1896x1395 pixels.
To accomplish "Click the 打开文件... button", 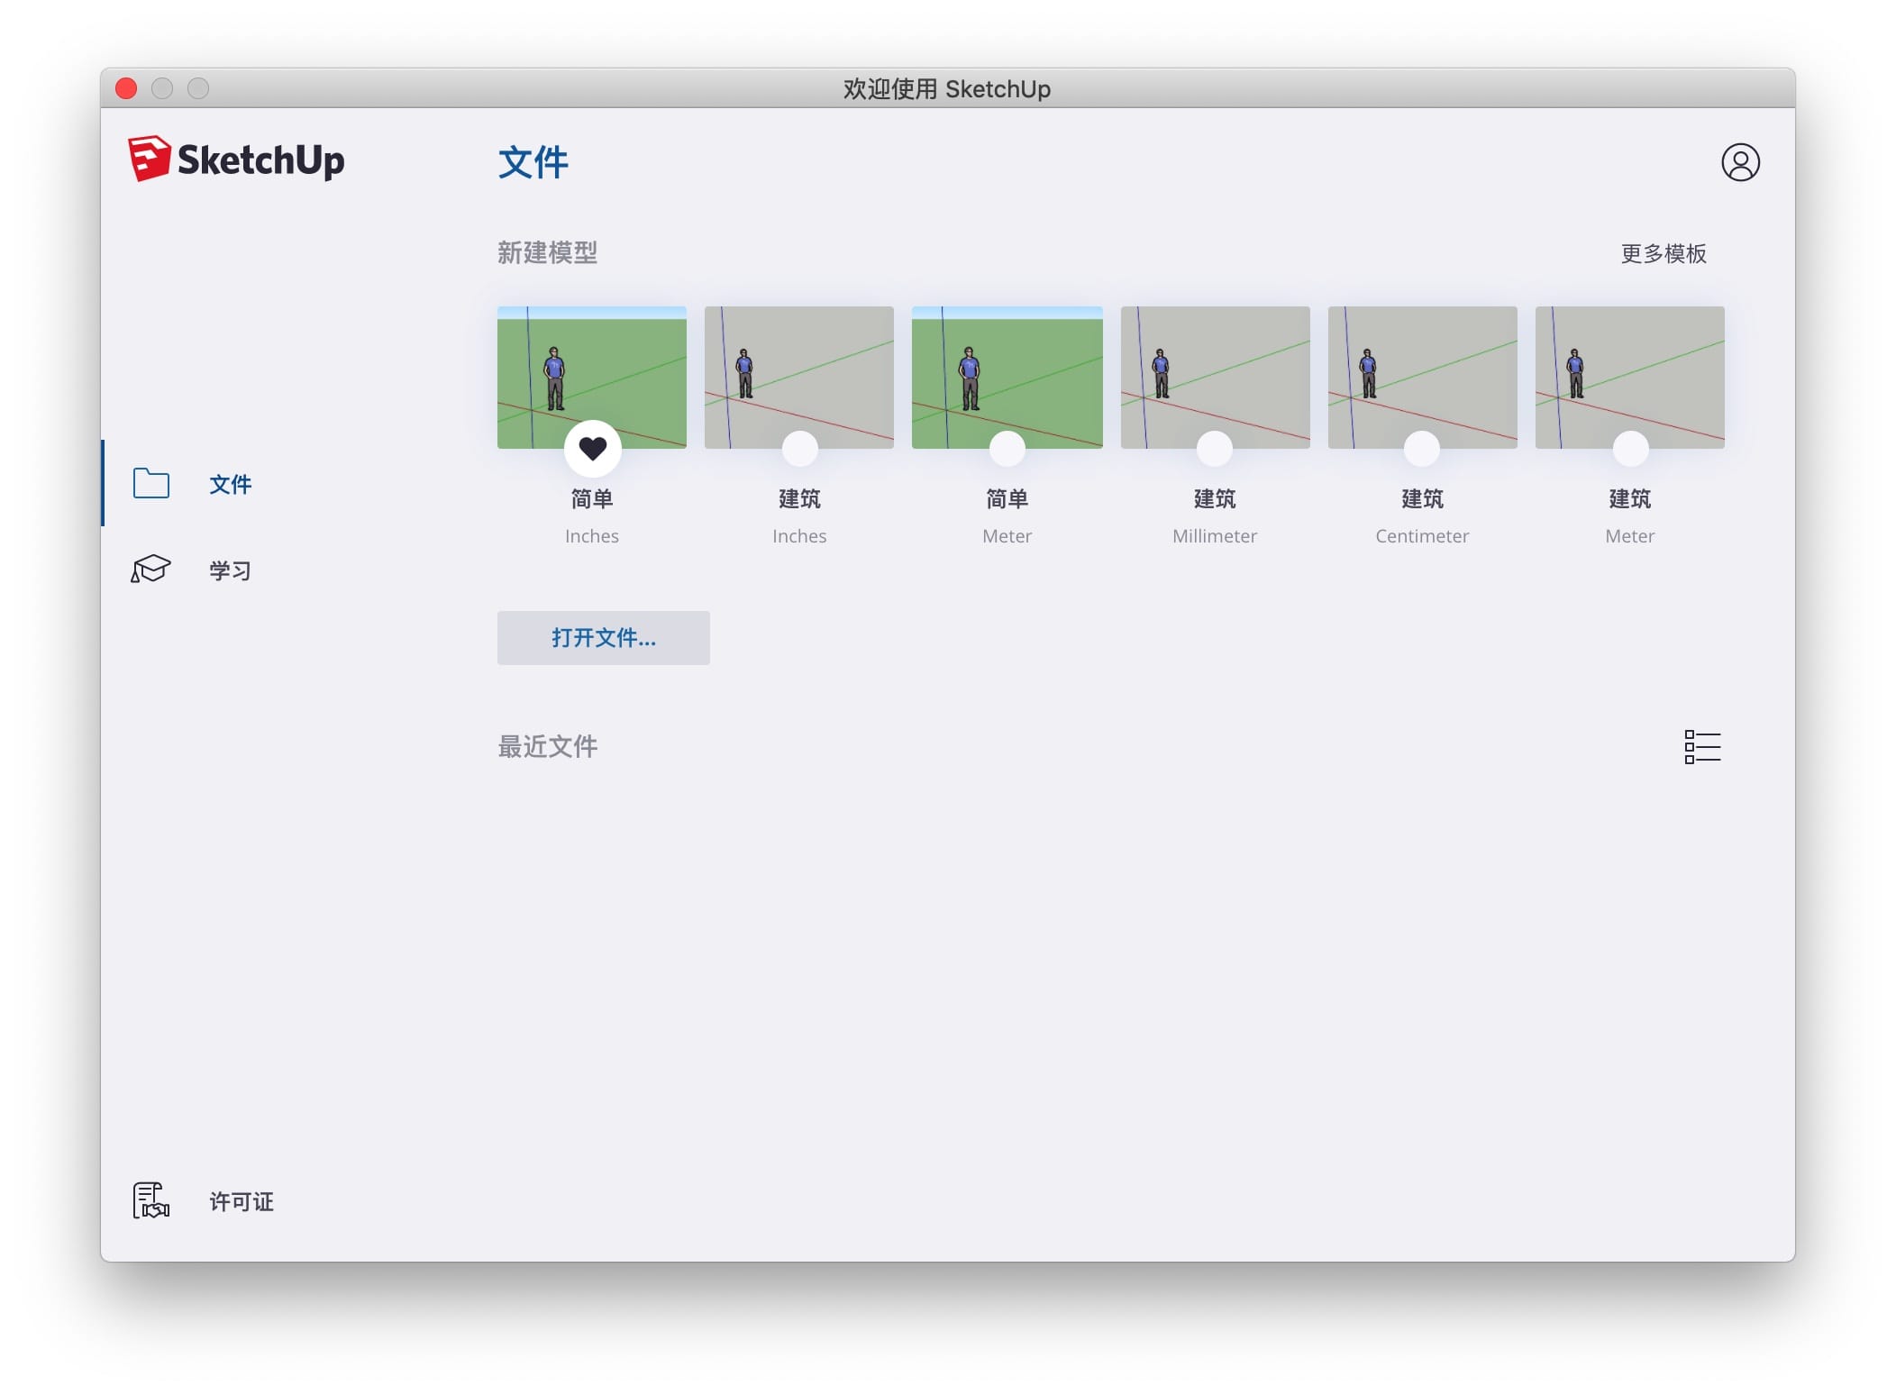I will coord(603,638).
